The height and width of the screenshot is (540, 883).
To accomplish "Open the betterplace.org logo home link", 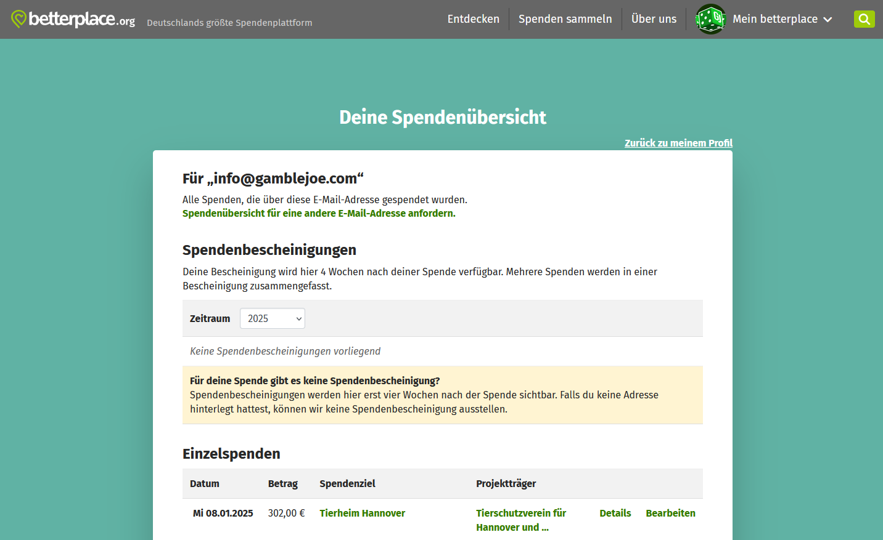I will (73, 19).
